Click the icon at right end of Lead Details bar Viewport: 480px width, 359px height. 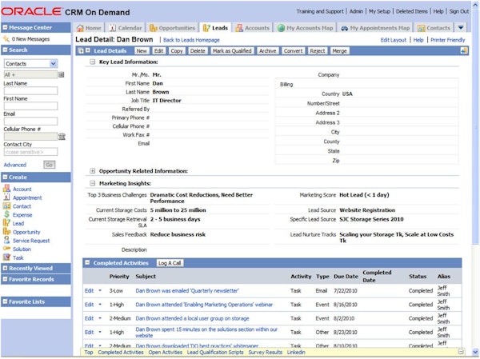pos(464,51)
